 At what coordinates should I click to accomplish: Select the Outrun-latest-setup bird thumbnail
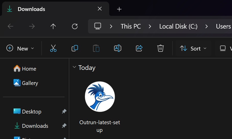pos(100,97)
